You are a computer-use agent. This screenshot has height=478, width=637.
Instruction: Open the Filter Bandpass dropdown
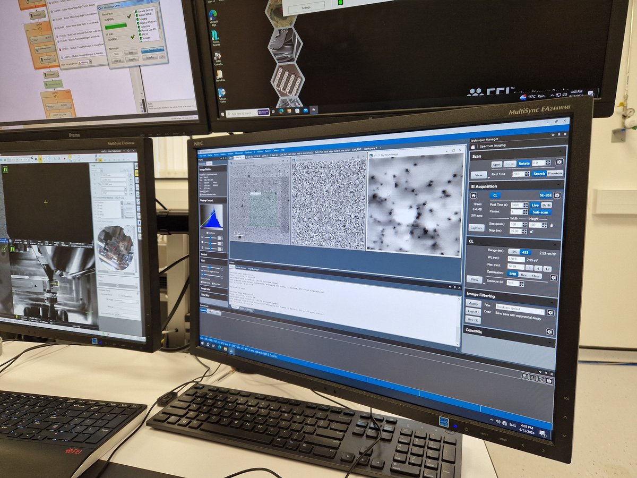(x=520, y=309)
